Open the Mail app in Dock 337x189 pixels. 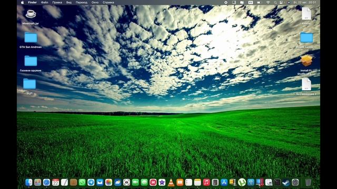[100, 182]
